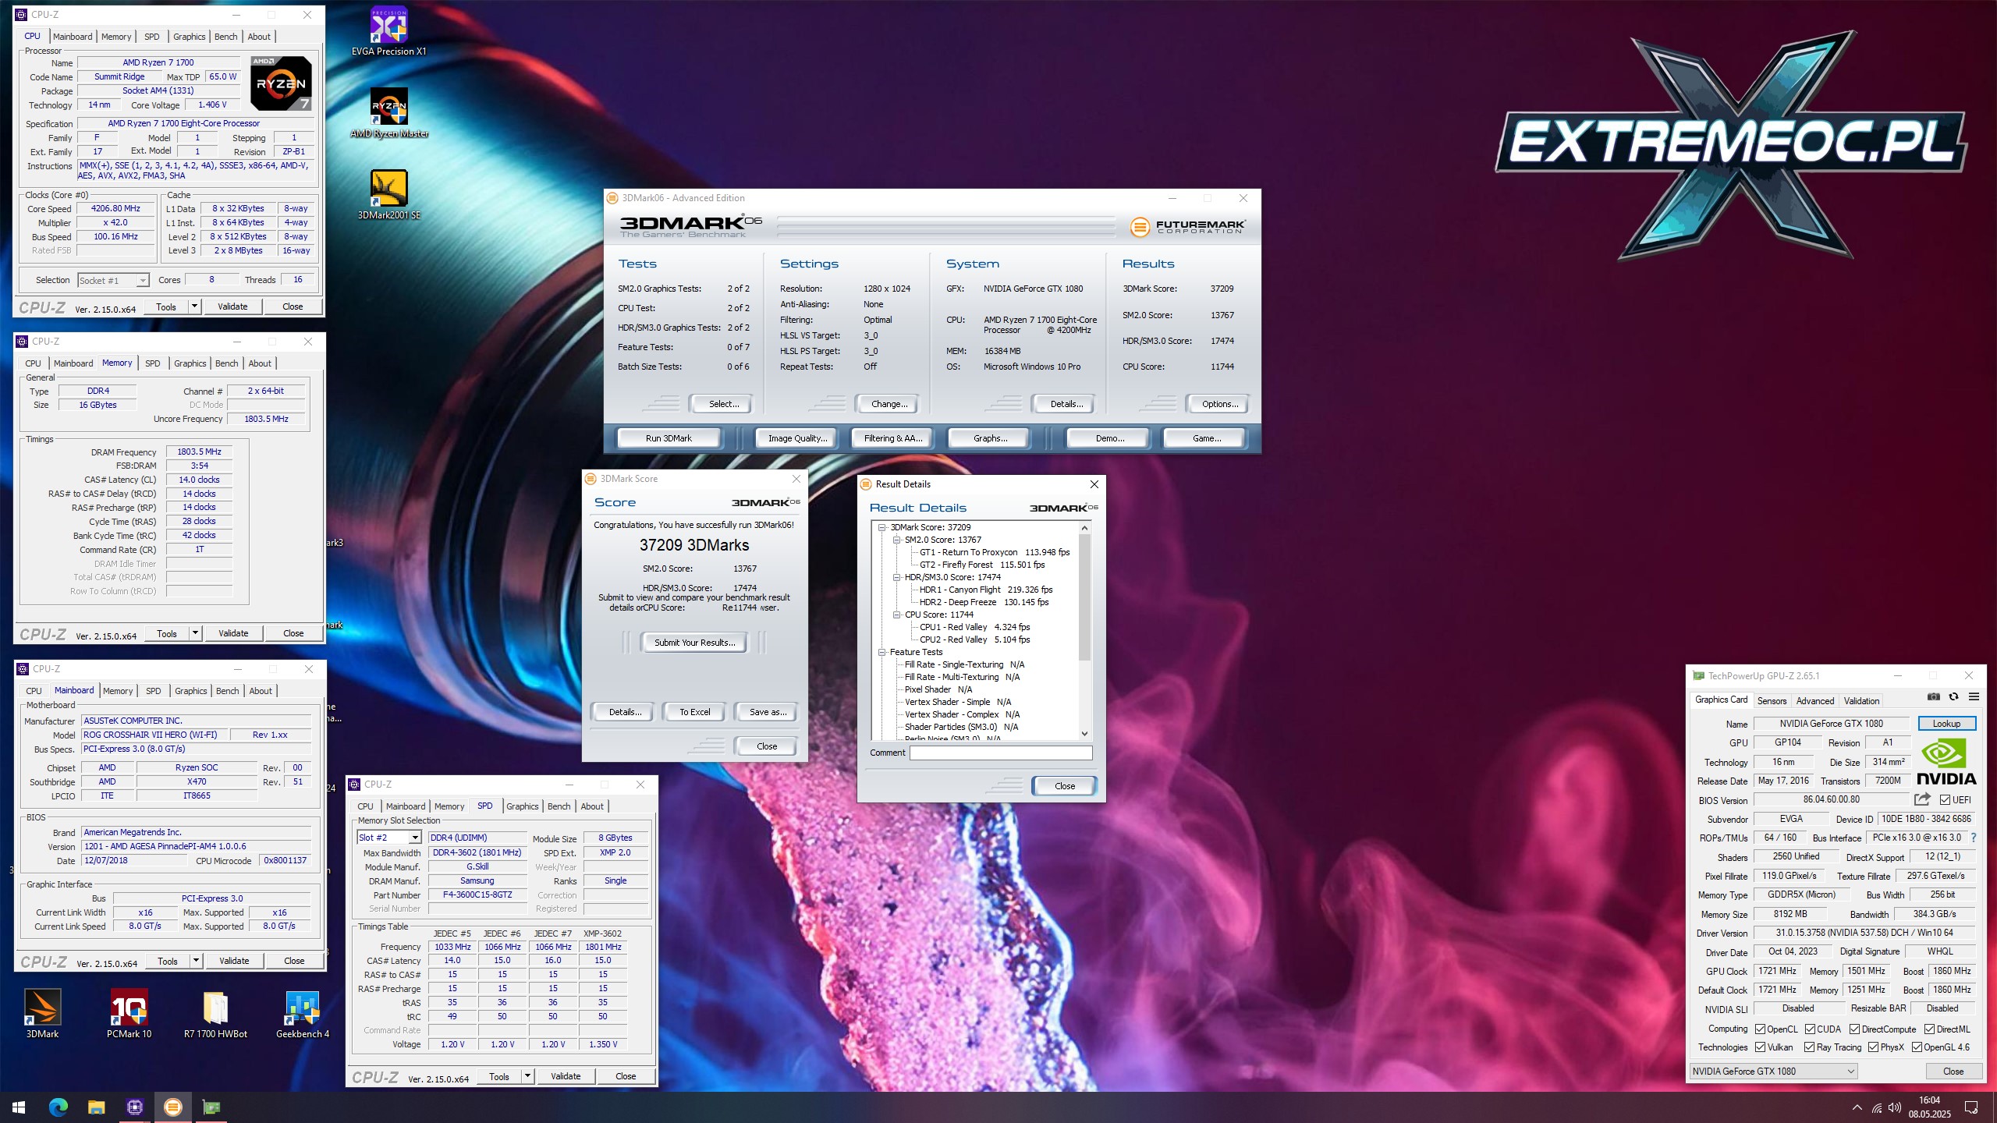Open GPU-Z hamburger menu
This screenshot has width=1997, height=1123.
(1974, 696)
